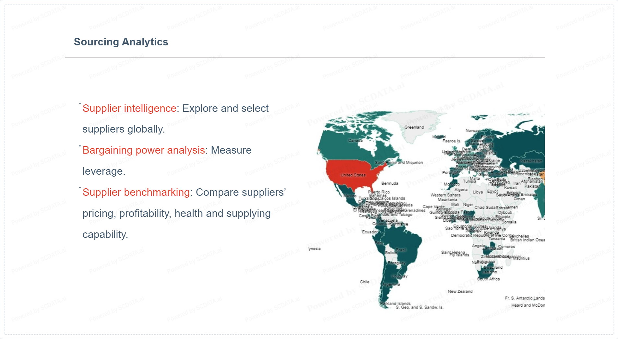The width and height of the screenshot is (618, 339).
Task: Select the Ecuador label on the map
Action: click(x=370, y=232)
